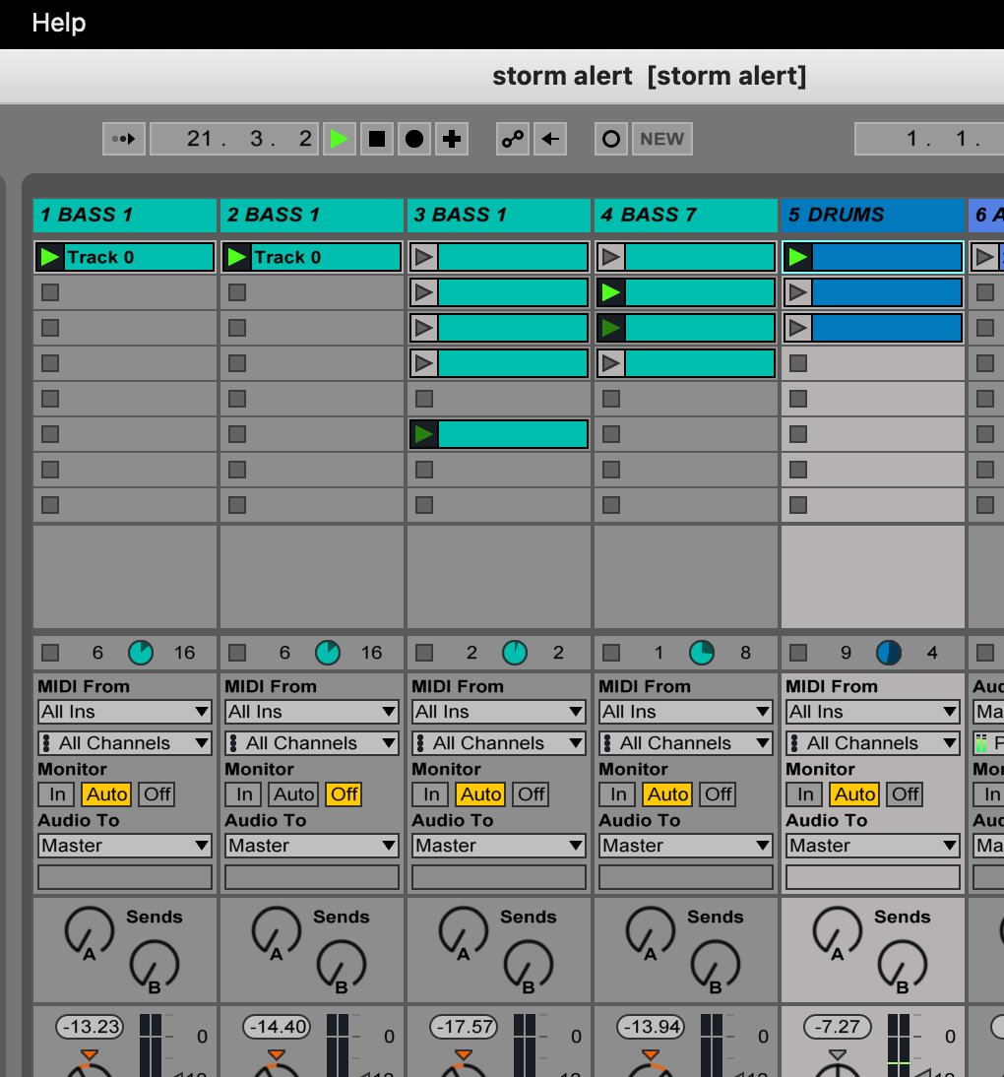Click the Re-Enable Automation back arrow
The width and height of the screenshot is (1004, 1077).
550,139
